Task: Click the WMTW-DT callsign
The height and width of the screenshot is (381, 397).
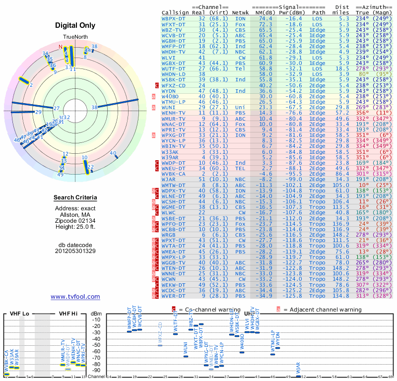Action: click(173, 186)
